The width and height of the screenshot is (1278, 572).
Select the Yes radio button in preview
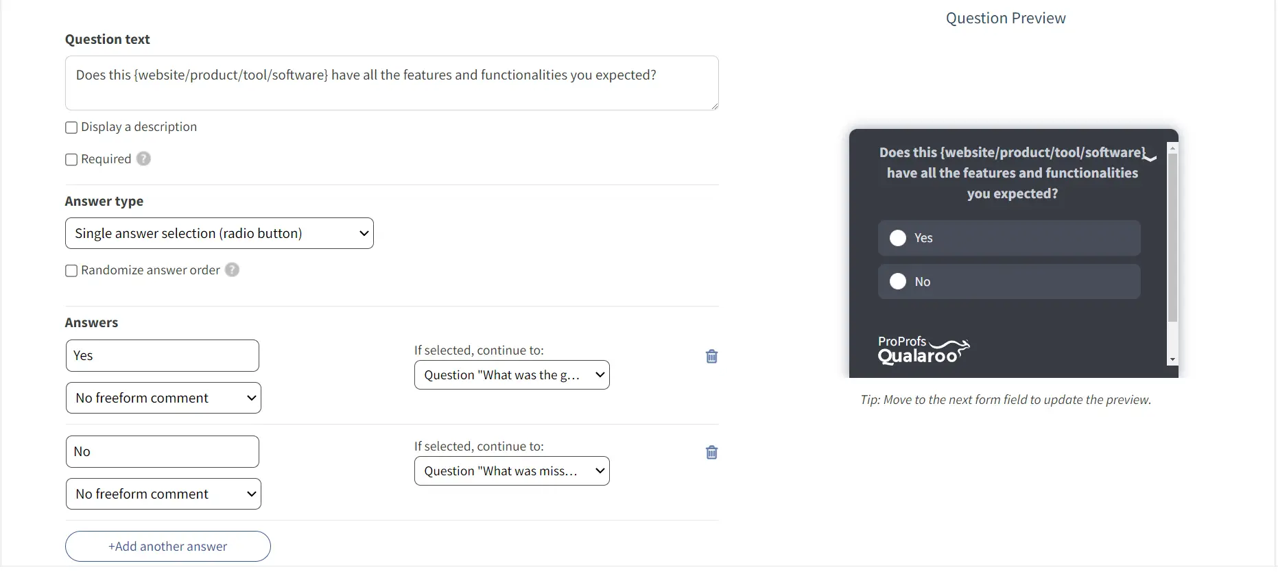[x=898, y=238]
